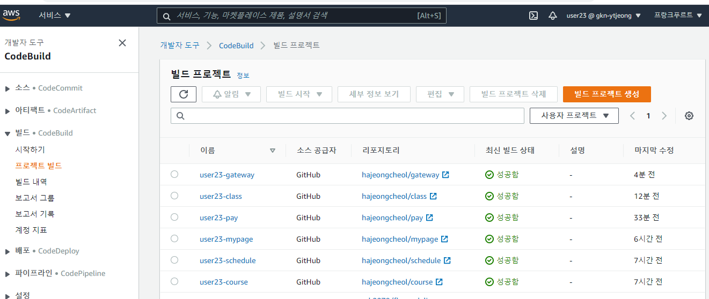Open the user23-course project link
The height and width of the screenshot is (299, 709).
224,282
